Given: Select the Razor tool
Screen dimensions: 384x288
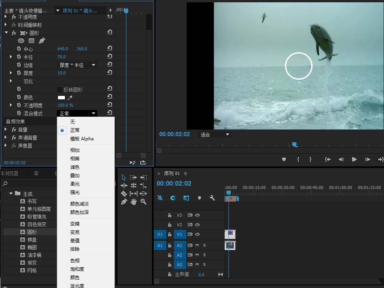Looking at the screenshot, I should coord(124,194).
